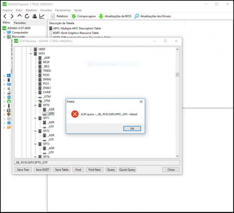Image resolution: width=234 pixels, height=213 pixels.
Task: Click the security shield sidebar icon
Action: [9, 114]
